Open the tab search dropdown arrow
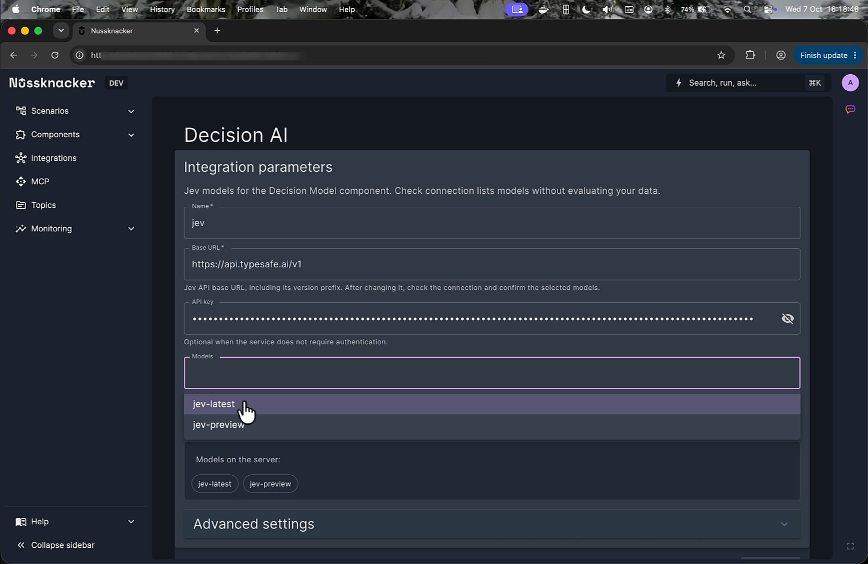The image size is (868, 564). click(61, 31)
